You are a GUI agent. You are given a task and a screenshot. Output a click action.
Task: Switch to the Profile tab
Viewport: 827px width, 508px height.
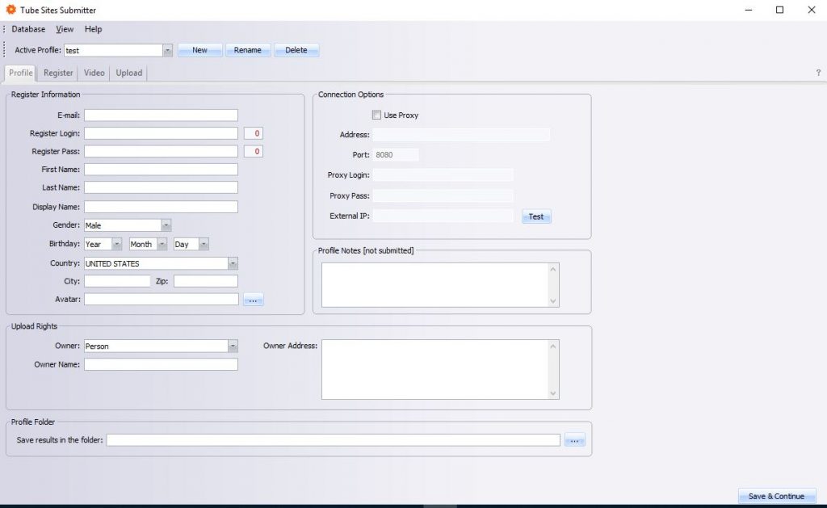coord(20,73)
